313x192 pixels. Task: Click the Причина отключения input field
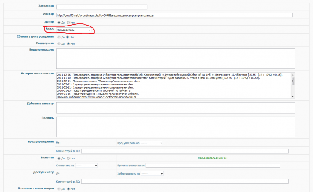pos(213,165)
